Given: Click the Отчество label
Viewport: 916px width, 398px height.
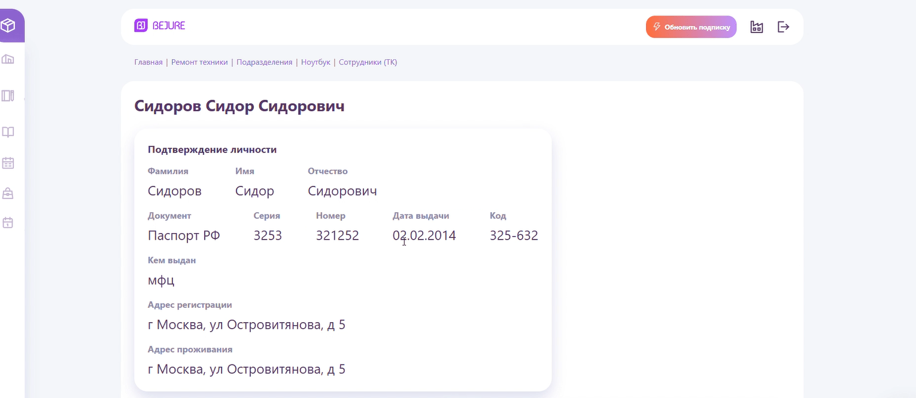Looking at the screenshot, I should pos(327,171).
